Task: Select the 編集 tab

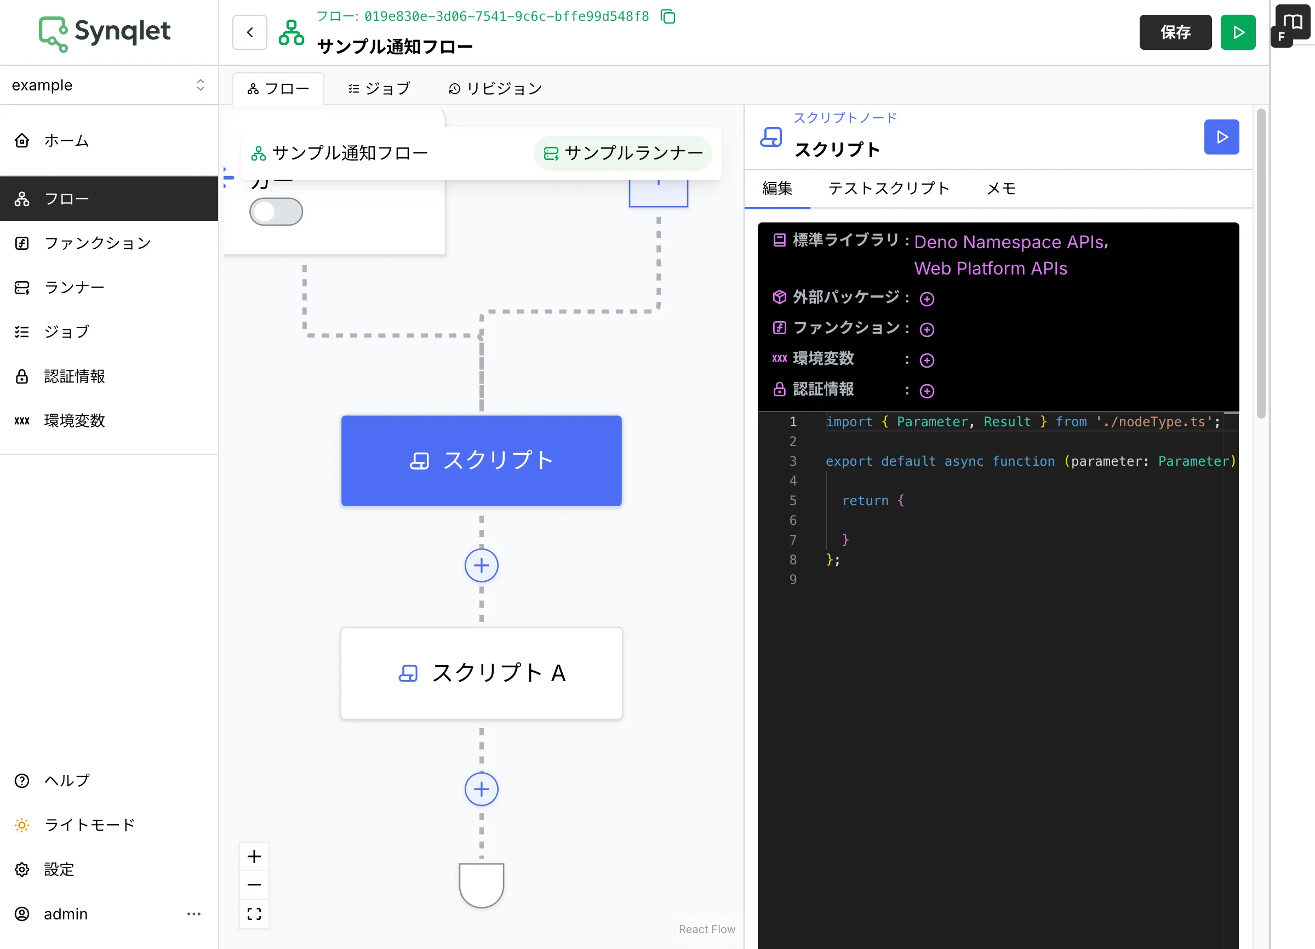Action: pyautogui.click(x=777, y=188)
